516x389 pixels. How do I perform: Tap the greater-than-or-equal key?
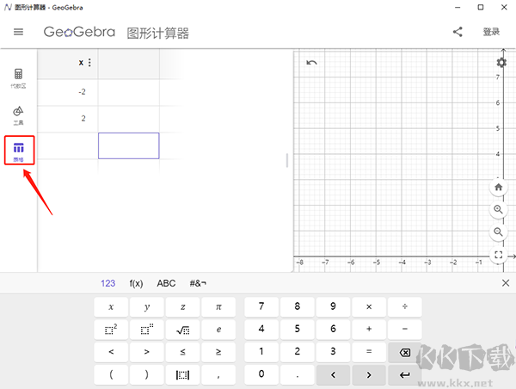[218, 352]
